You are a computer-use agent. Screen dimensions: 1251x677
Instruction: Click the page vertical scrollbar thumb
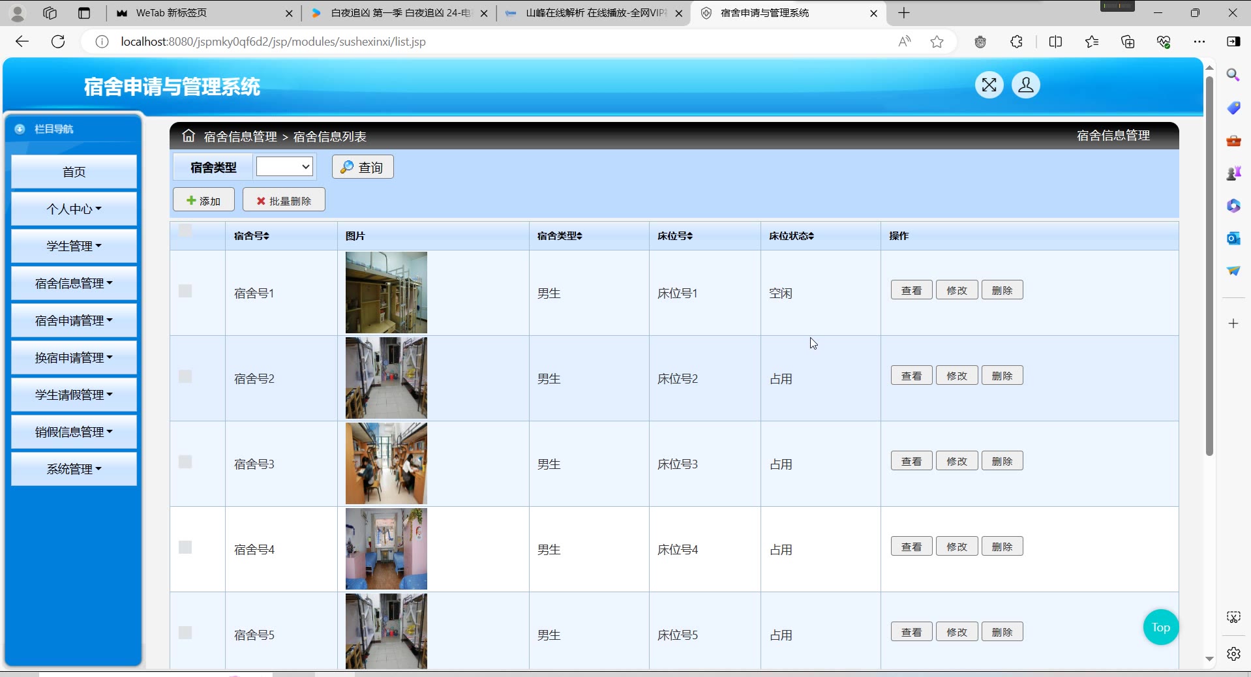pyautogui.click(x=1209, y=266)
